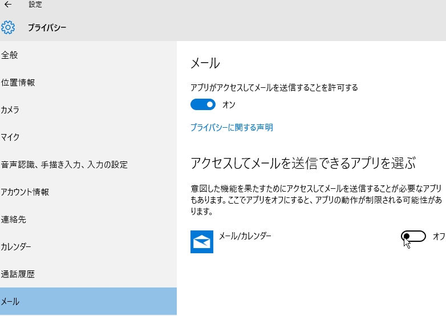Viewport: 446px width, 316px height.
Task: Enable the メール/カレンダー toggle switch
Action: tap(413, 236)
